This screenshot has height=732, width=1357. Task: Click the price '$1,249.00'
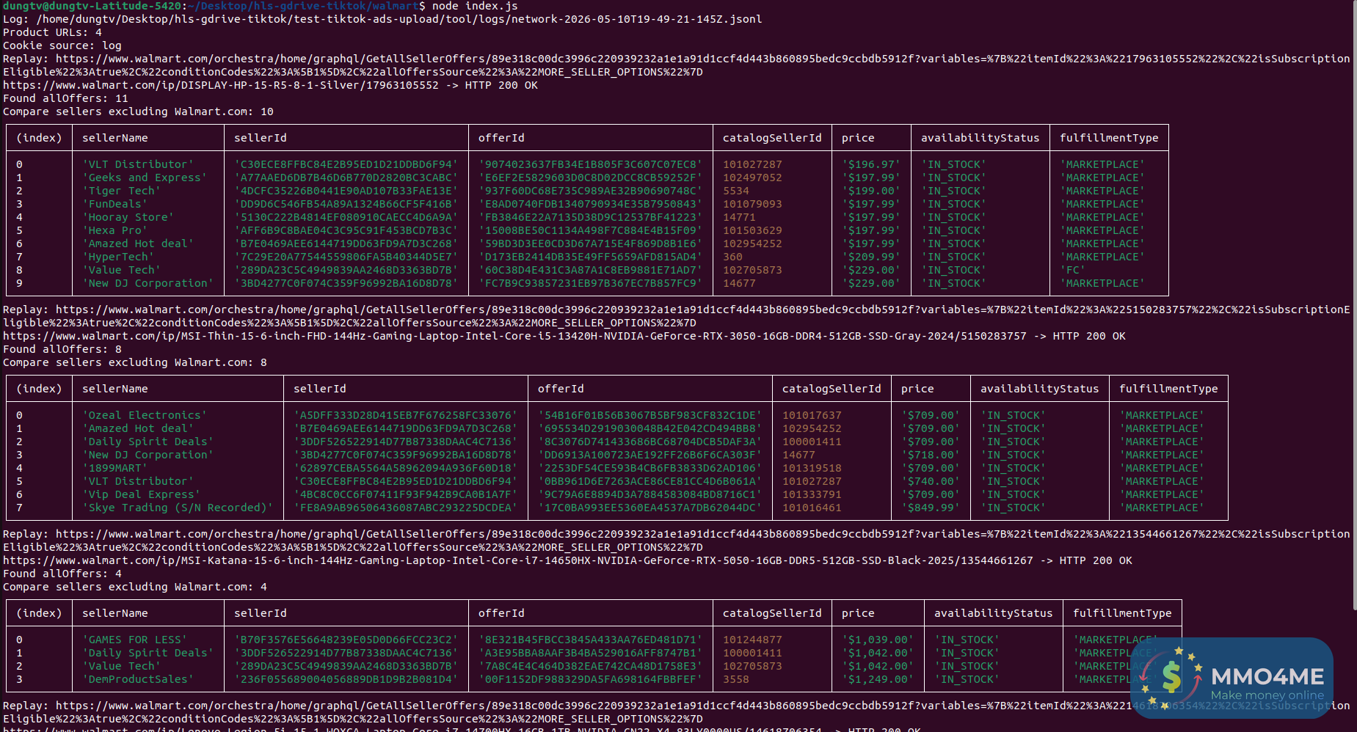[878, 679]
